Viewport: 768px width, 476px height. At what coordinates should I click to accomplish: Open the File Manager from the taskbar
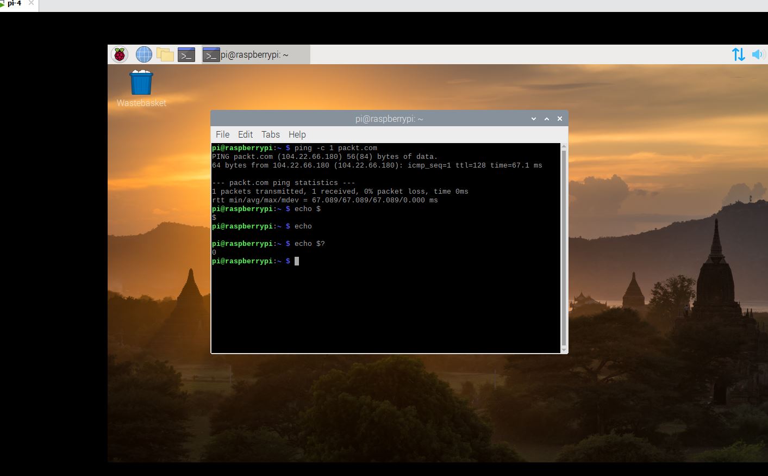click(x=165, y=54)
